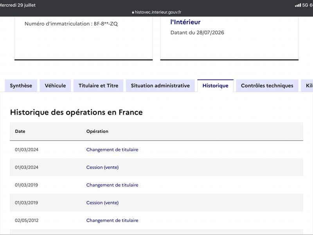Open Changement de titulaire dated 02/05/2012

pyautogui.click(x=112, y=221)
